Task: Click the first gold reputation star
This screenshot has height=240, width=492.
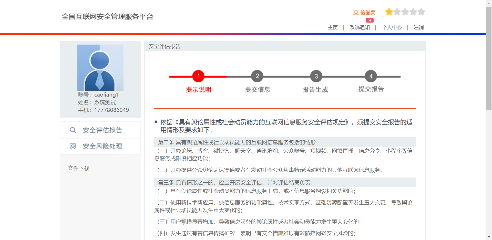Action: pyautogui.click(x=389, y=12)
